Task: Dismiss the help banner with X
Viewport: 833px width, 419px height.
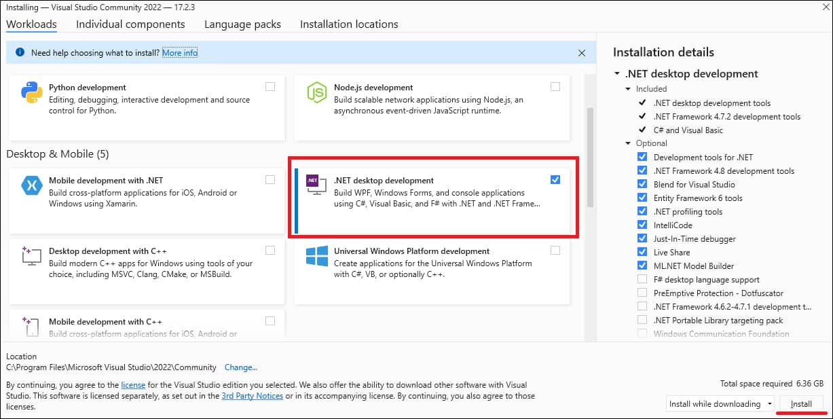Action: [x=582, y=52]
